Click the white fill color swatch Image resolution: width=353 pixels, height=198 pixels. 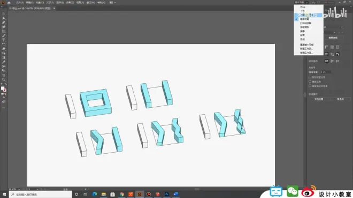tap(3, 88)
